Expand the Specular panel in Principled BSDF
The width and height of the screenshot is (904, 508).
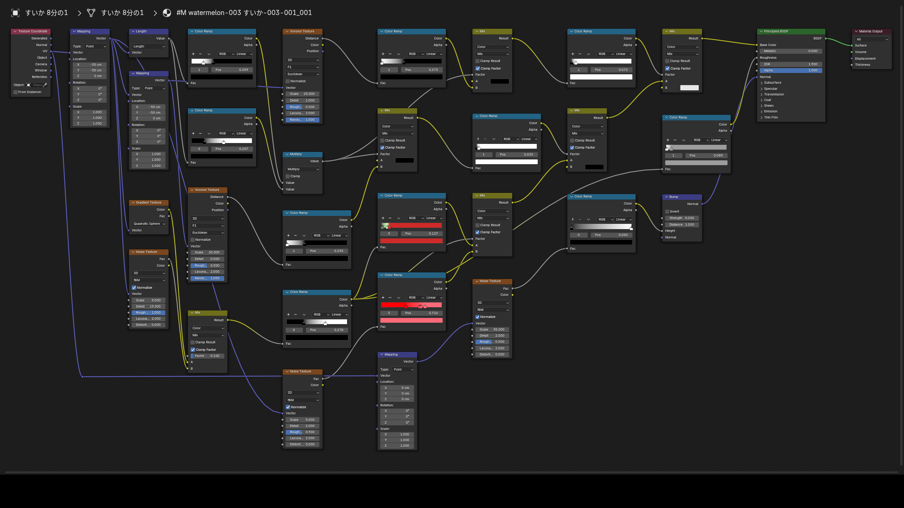[761, 89]
